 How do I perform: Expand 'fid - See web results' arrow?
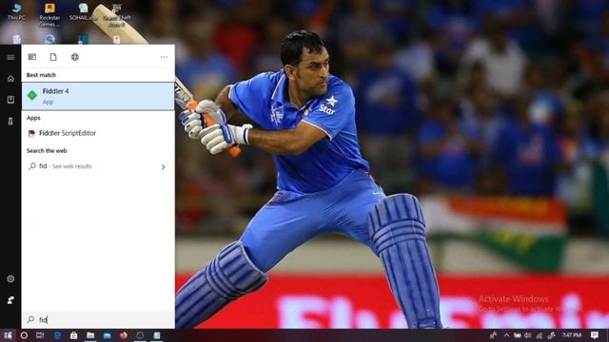(163, 167)
